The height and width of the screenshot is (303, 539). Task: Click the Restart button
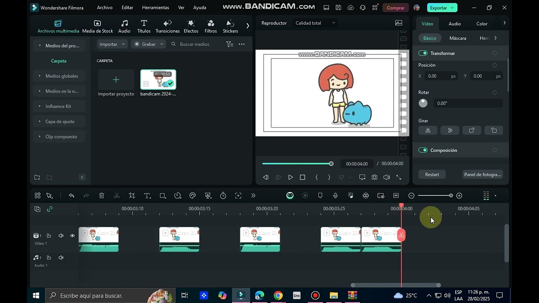pos(432,175)
